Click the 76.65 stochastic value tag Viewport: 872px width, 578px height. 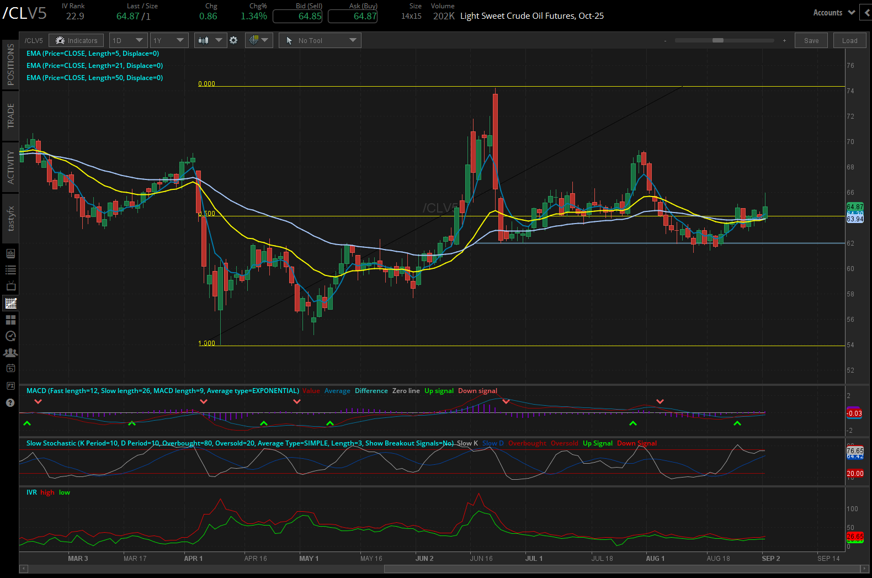click(x=855, y=450)
